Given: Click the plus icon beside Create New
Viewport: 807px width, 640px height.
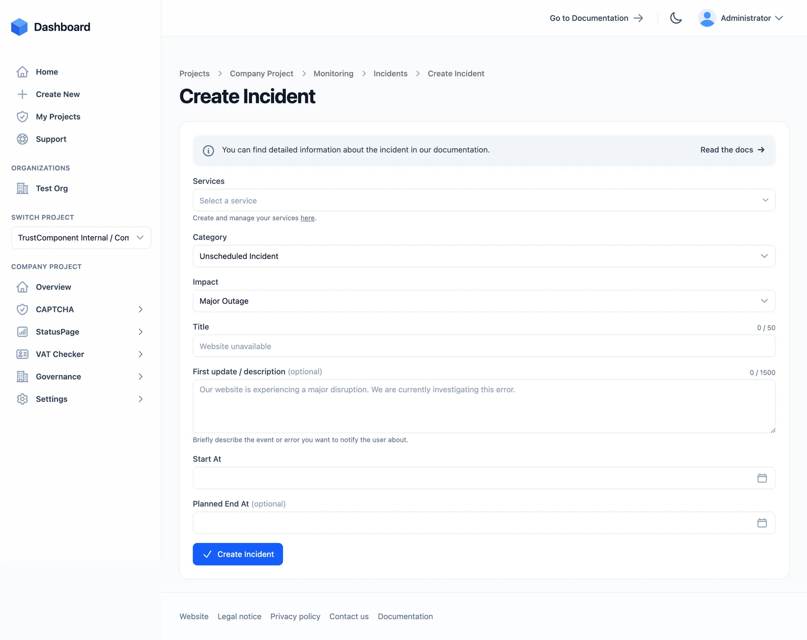Looking at the screenshot, I should [22, 94].
